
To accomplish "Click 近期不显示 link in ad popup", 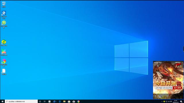I will [178, 63].
